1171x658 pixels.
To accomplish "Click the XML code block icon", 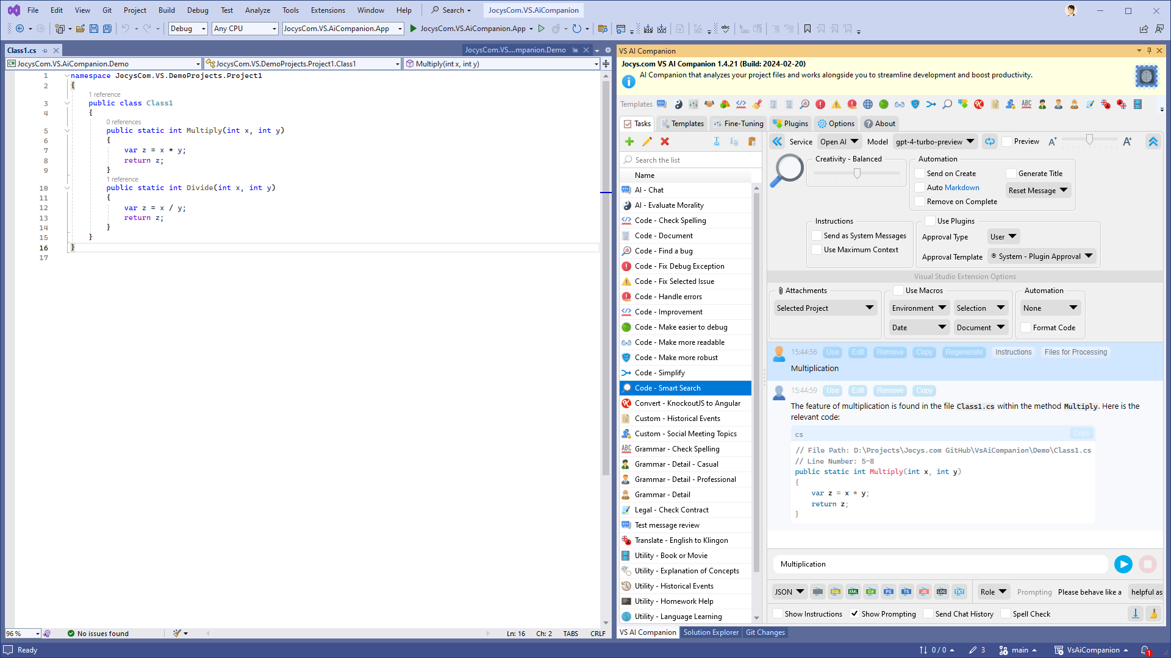I will 853,592.
